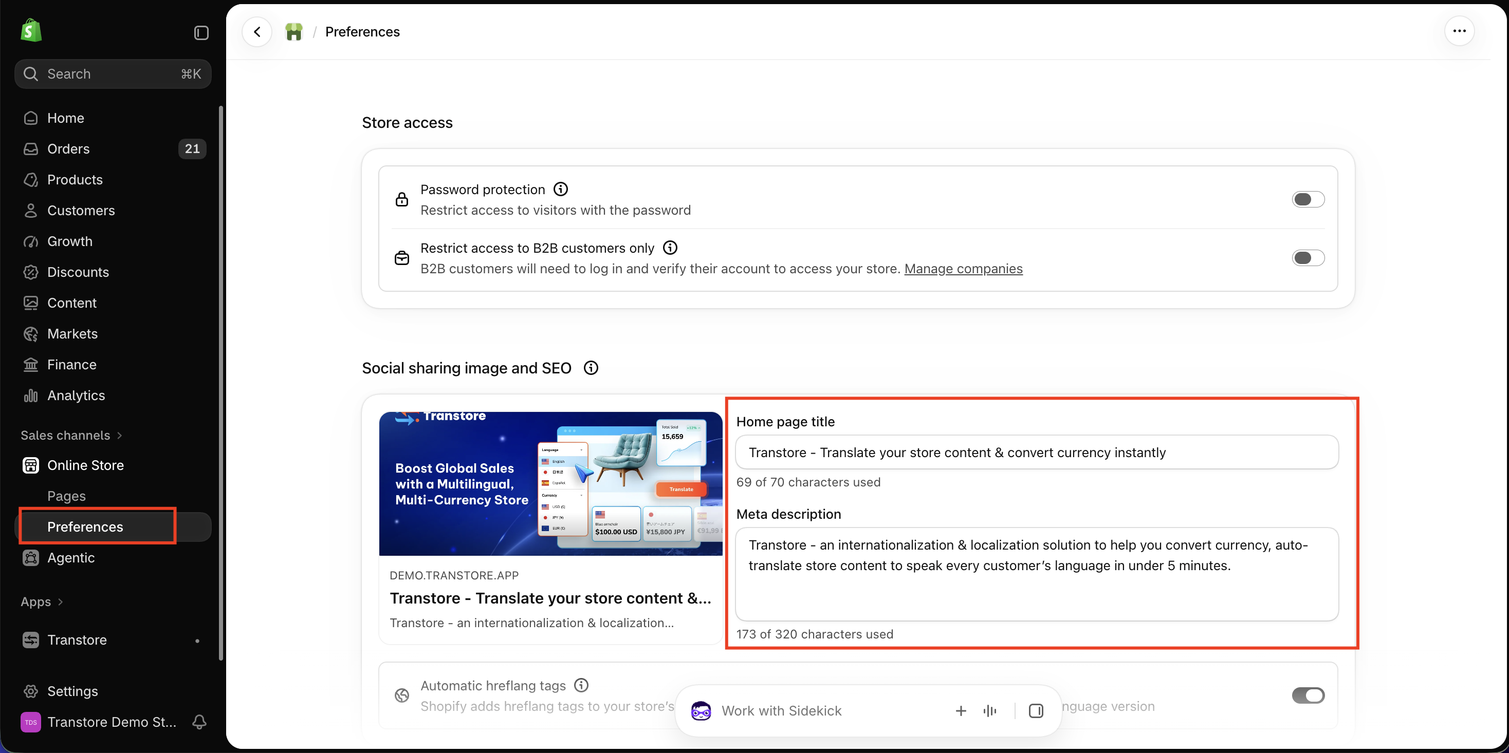Open Markets in sidebar
Image resolution: width=1509 pixels, height=753 pixels.
pyautogui.click(x=113, y=334)
